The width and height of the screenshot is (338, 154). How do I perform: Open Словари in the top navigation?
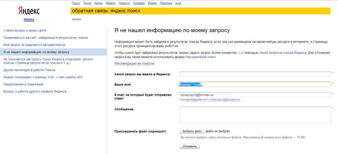coord(139,3)
